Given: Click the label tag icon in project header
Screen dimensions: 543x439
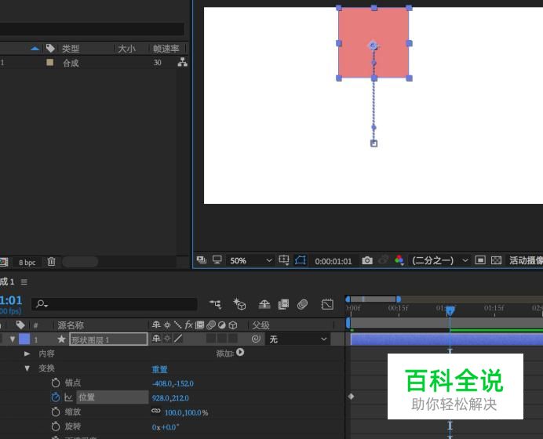Looking at the screenshot, I should [x=50, y=48].
